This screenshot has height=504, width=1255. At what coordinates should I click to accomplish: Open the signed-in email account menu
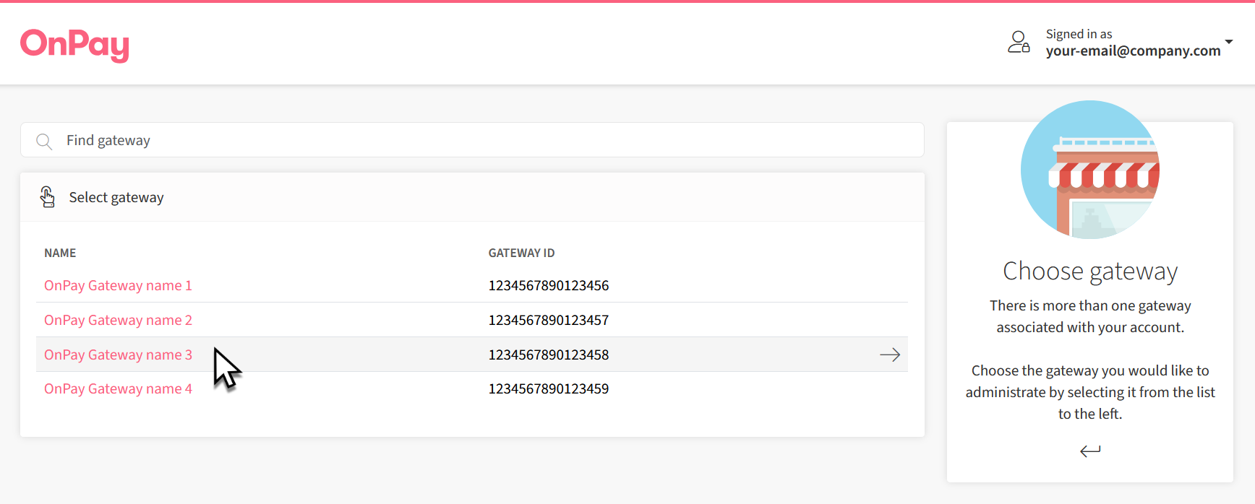click(1132, 51)
